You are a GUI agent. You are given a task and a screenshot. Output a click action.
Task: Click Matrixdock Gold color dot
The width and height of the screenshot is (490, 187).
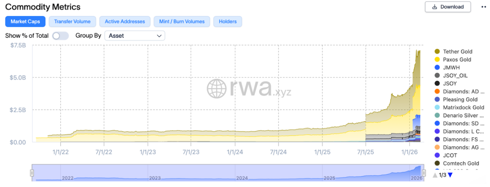coord(437,107)
